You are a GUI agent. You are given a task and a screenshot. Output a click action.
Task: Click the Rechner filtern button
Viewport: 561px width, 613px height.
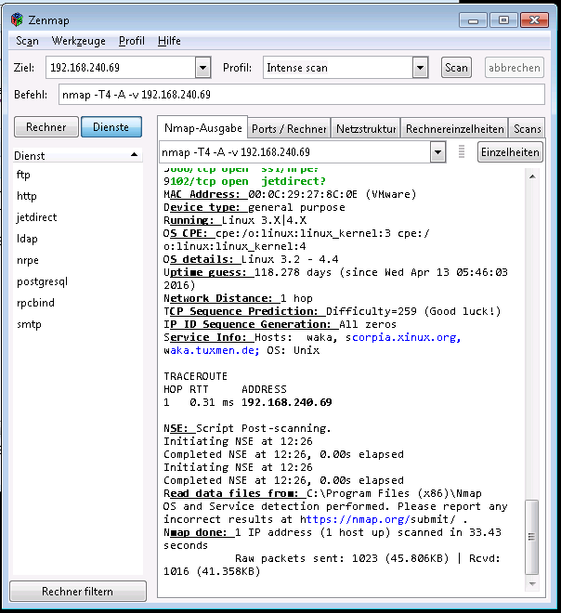click(x=78, y=591)
